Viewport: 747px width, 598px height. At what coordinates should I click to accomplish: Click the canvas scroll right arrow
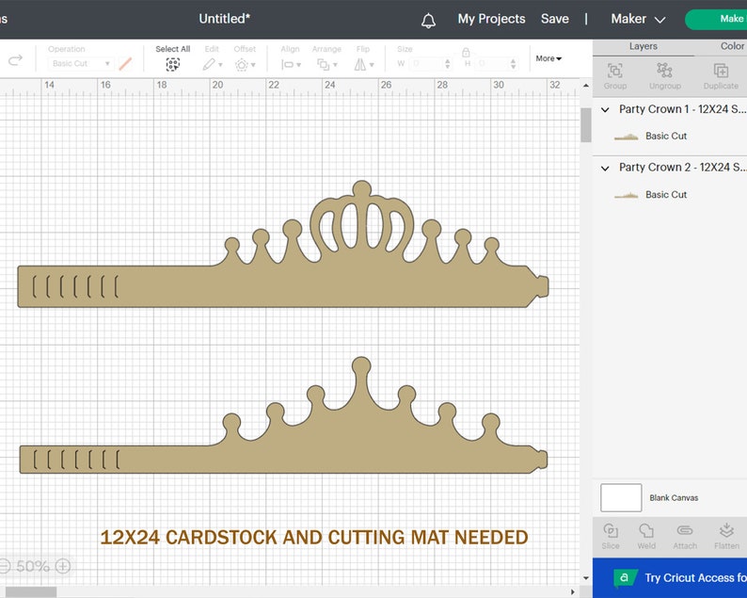[573, 591]
